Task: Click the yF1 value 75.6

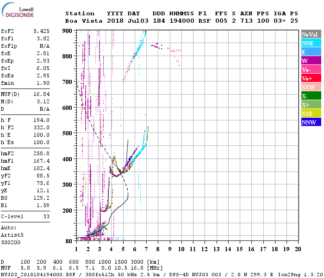Action: tap(43, 183)
